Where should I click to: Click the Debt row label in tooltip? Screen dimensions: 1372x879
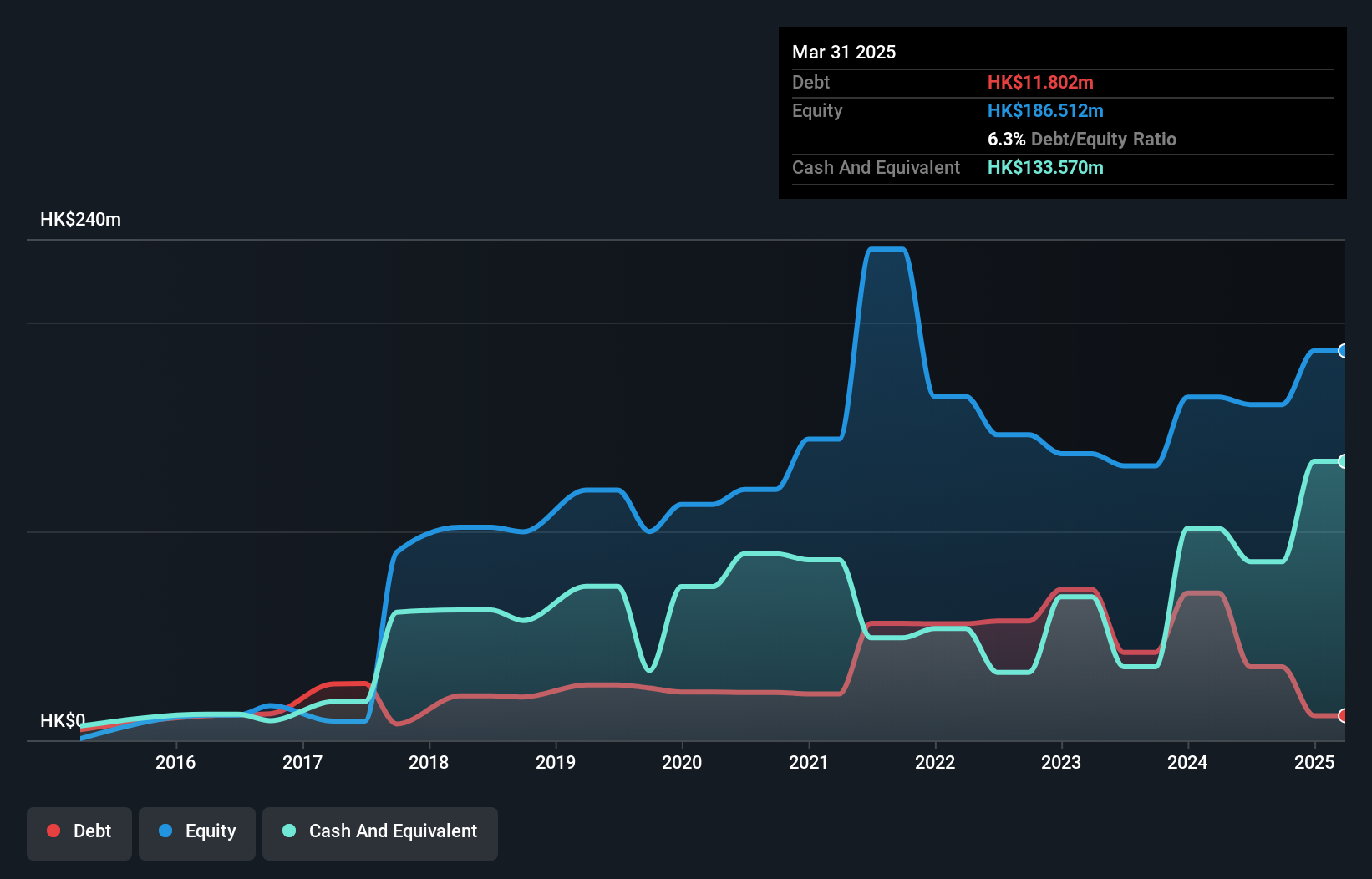coord(810,82)
